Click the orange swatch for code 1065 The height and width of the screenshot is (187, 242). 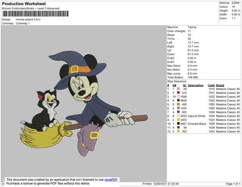tap(178, 104)
